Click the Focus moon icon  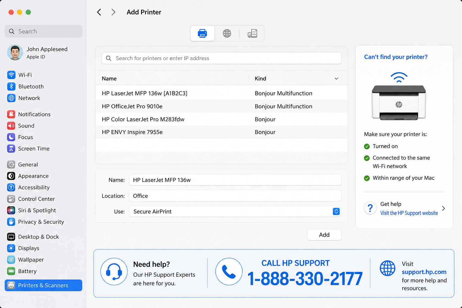pyautogui.click(x=11, y=137)
